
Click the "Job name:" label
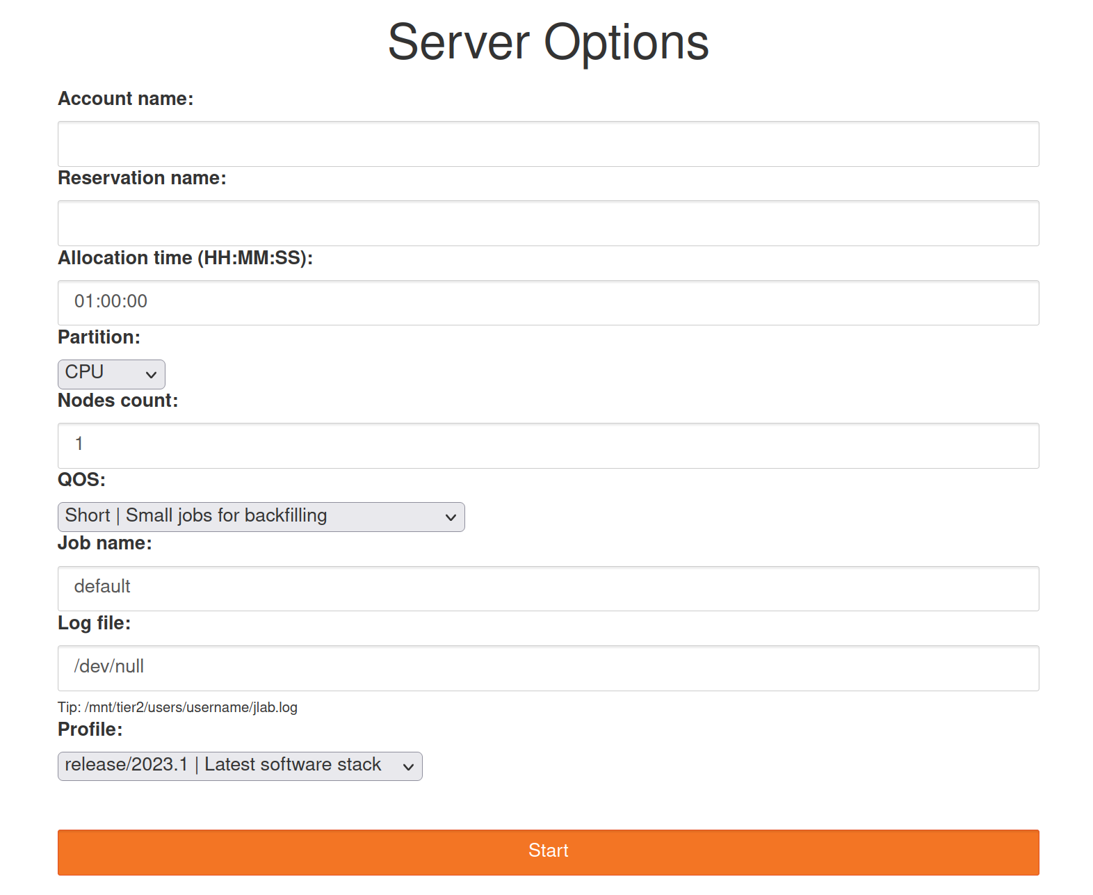coord(104,543)
